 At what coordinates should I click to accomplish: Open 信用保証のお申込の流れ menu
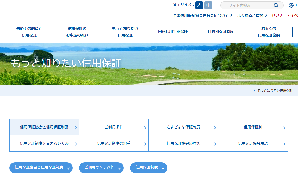(x=77, y=32)
